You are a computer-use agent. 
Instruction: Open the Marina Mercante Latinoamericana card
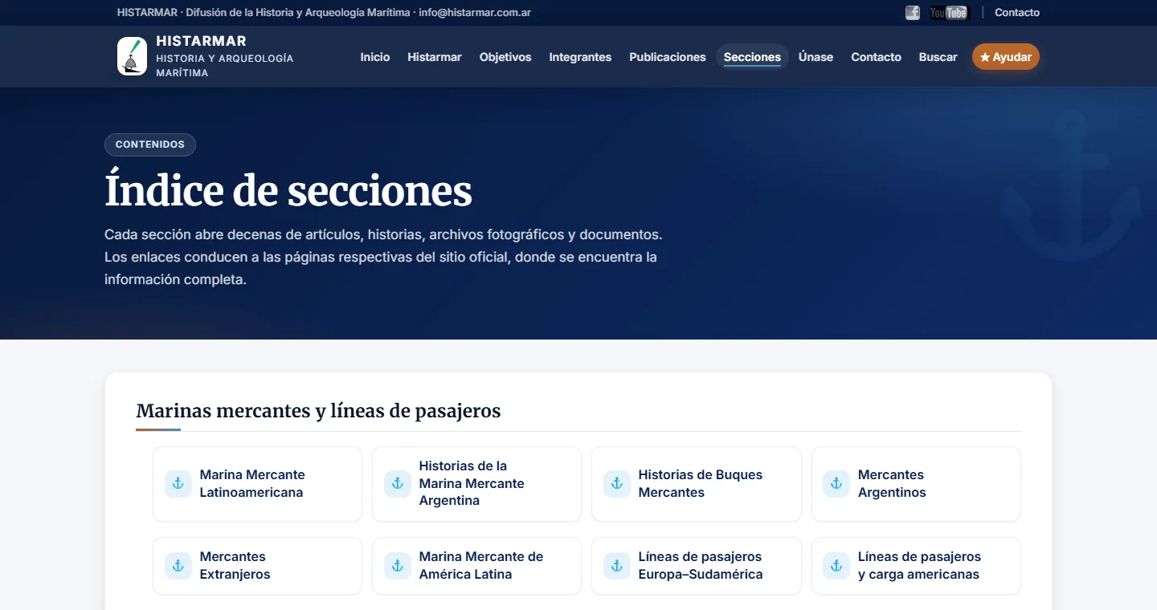coord(257,484)
